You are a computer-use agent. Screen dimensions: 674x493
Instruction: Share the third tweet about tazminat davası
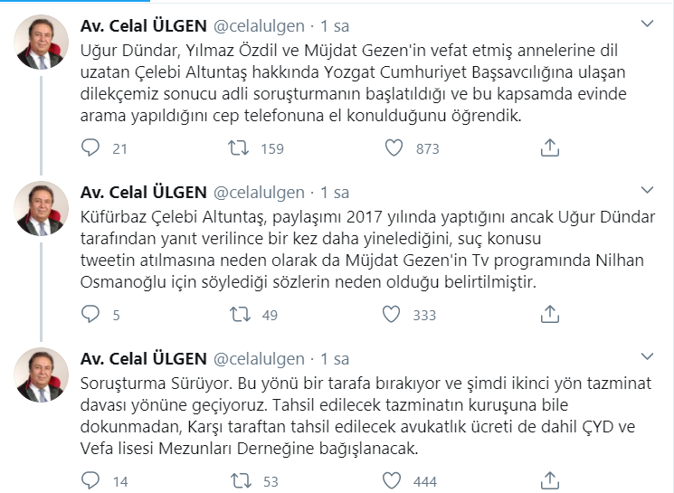[x=549, y=480]
